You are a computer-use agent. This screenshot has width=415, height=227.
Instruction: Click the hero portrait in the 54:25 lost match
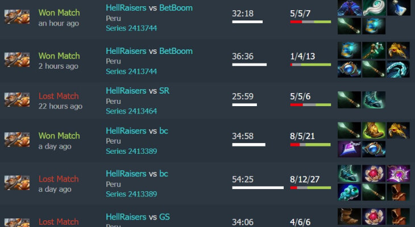(x=17, y=183)
